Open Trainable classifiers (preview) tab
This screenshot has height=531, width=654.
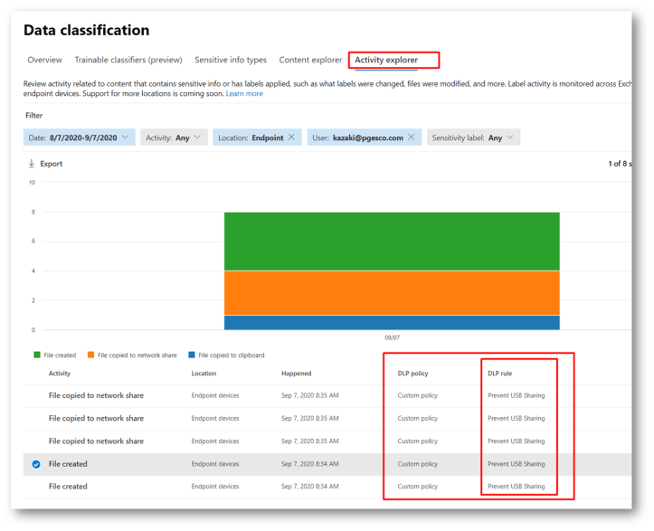(128, 61)
